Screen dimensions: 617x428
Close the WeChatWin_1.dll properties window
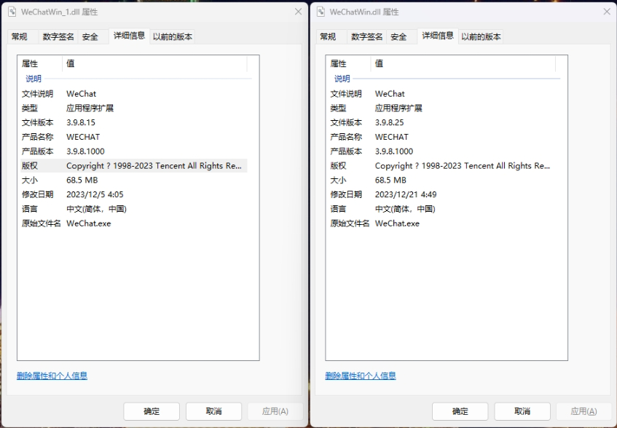pos(298,12)
